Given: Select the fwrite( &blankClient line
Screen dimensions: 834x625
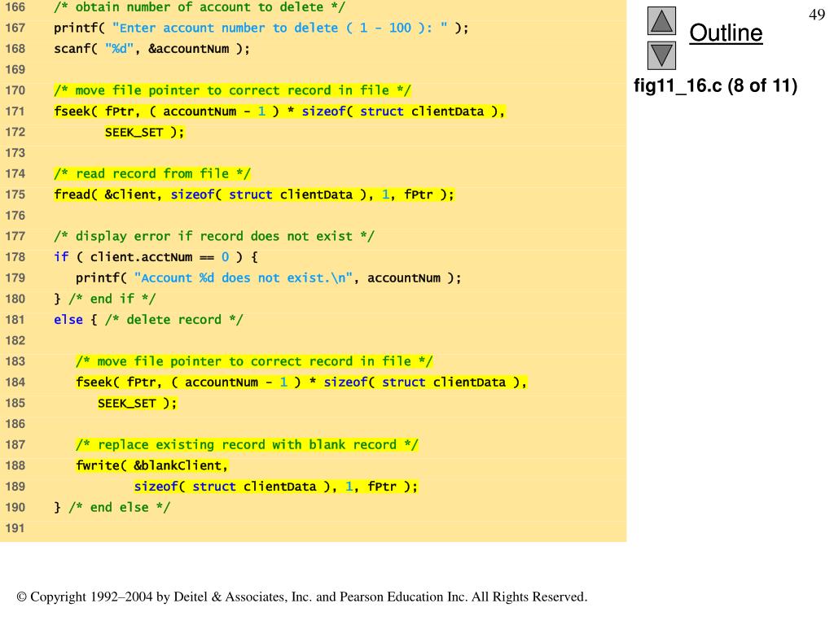Looking at the screenshot, I should [152, 465].
